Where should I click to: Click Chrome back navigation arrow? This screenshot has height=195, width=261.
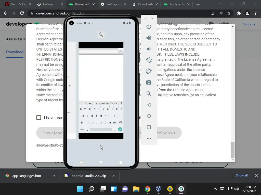coord(6,13)
